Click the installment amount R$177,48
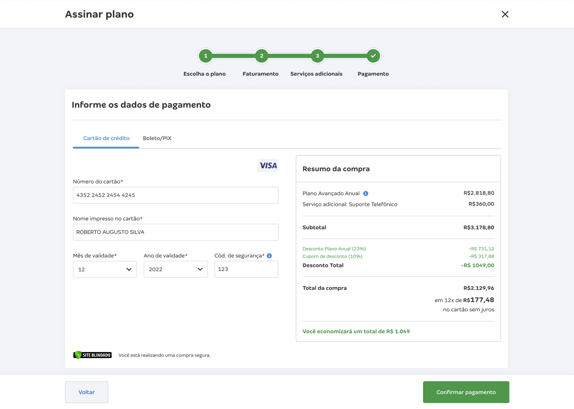Image resolution: width=574 pixels, height=409 pixels. [x=479, y=300]
